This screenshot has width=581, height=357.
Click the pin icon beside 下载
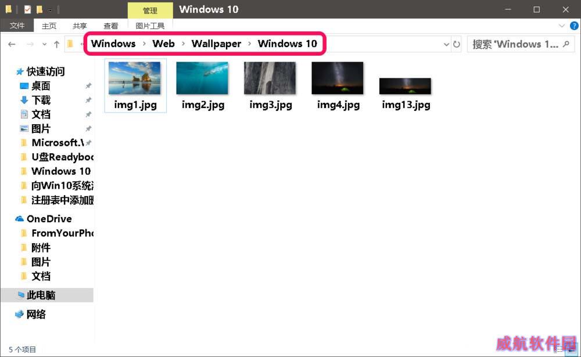coord(88,100)
